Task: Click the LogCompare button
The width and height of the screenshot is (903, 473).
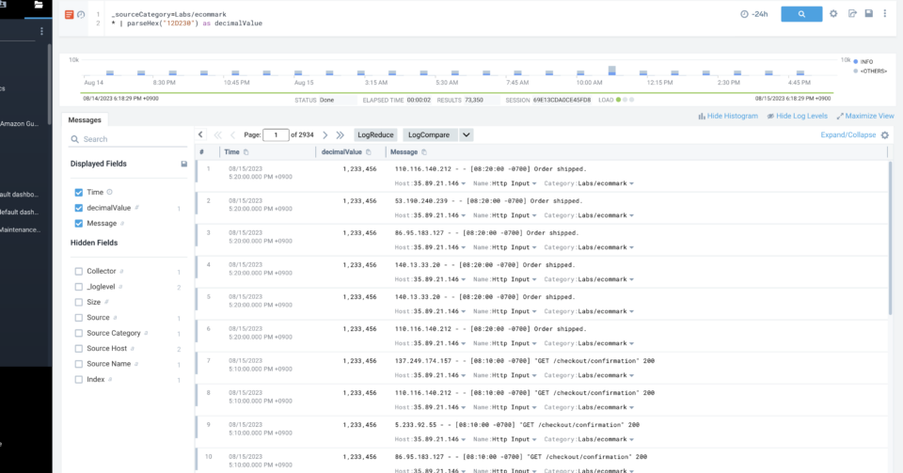Action: 429,134
